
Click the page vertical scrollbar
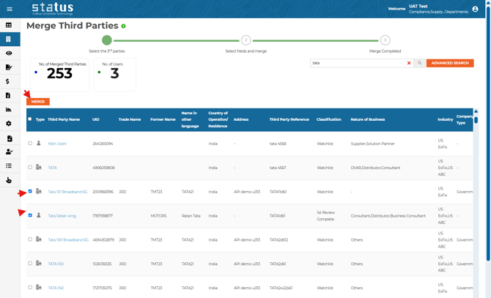(x=487, y=135)
